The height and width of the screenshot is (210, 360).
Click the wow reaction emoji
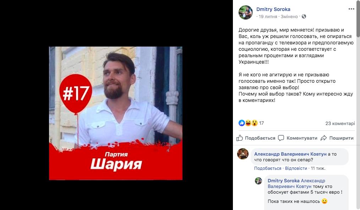(255, 123)
